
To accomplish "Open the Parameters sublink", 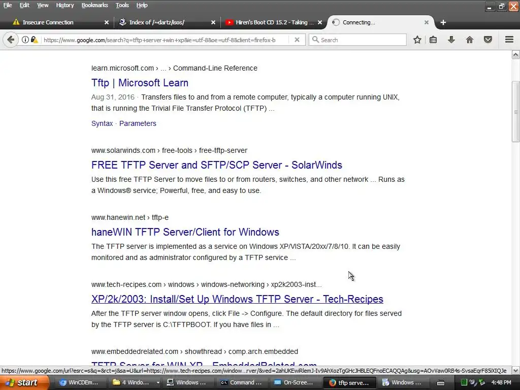I will coord(138,123).
